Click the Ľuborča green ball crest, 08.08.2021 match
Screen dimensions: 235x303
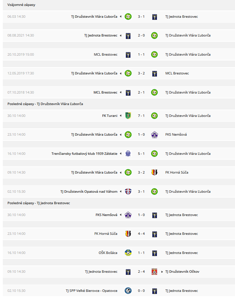coord(154,35)
